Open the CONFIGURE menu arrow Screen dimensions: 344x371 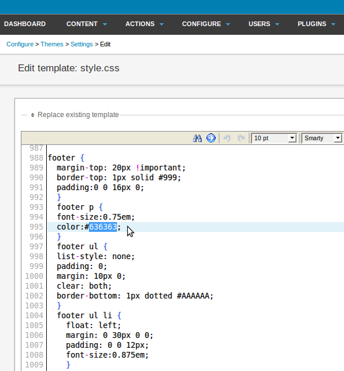coord(228,24)
